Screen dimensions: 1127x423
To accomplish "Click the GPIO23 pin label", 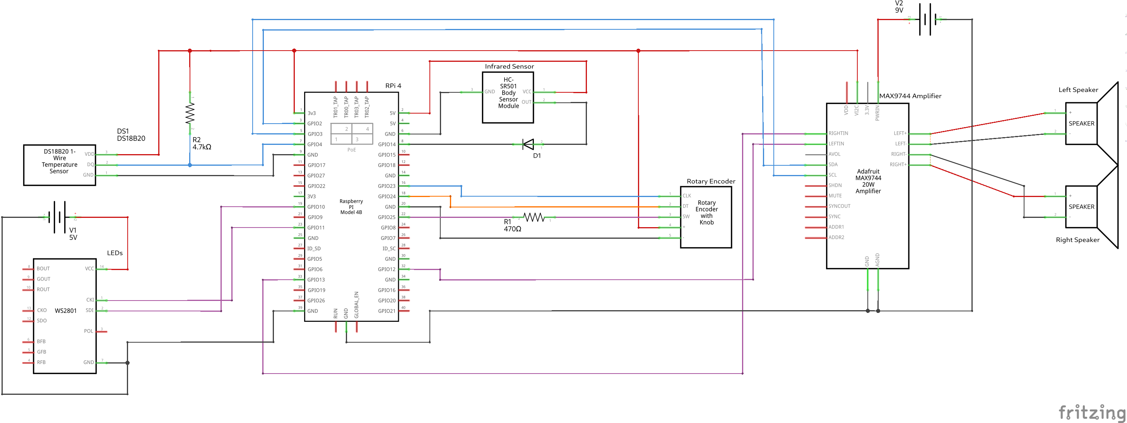I will (387, 186).
